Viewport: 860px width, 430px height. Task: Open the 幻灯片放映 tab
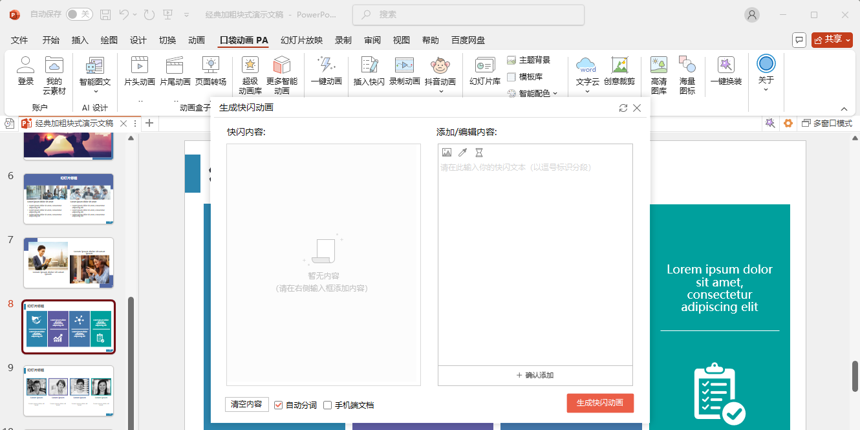[x=301, y=40]
